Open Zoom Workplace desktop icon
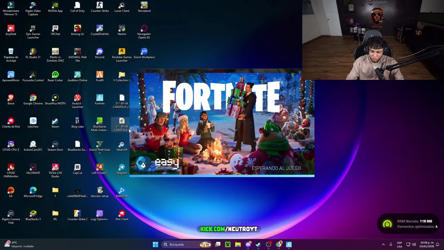 (144, 53)
